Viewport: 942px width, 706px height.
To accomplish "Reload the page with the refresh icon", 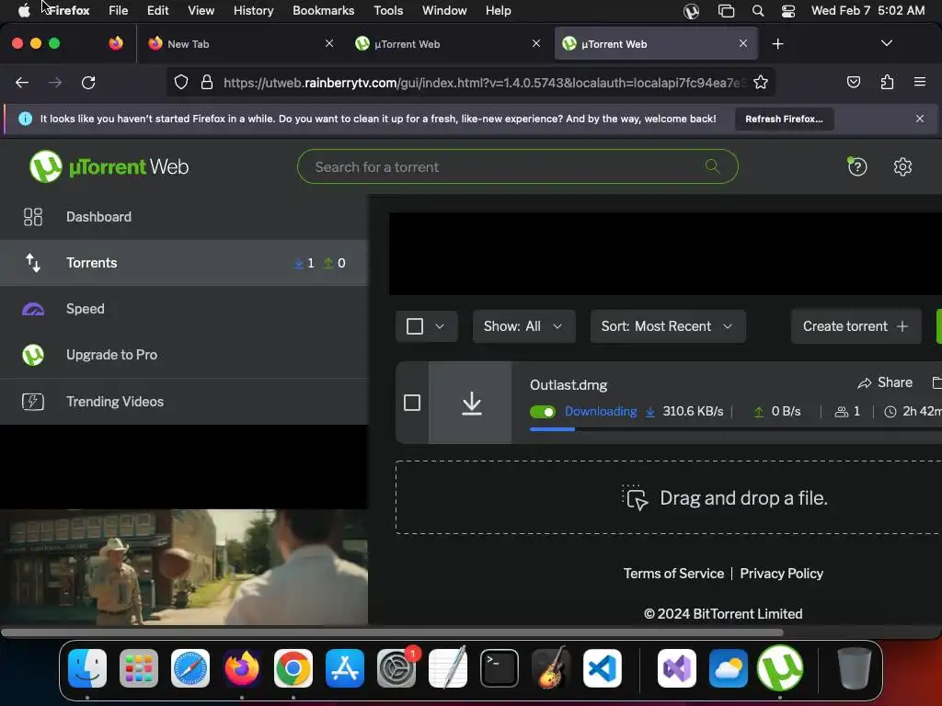I will 88,82.
